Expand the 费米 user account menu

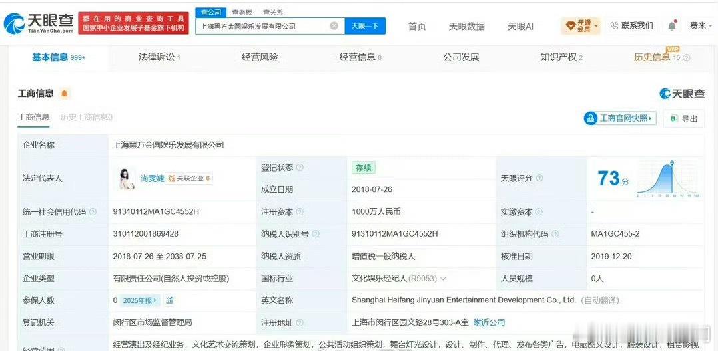pos(701,25)
